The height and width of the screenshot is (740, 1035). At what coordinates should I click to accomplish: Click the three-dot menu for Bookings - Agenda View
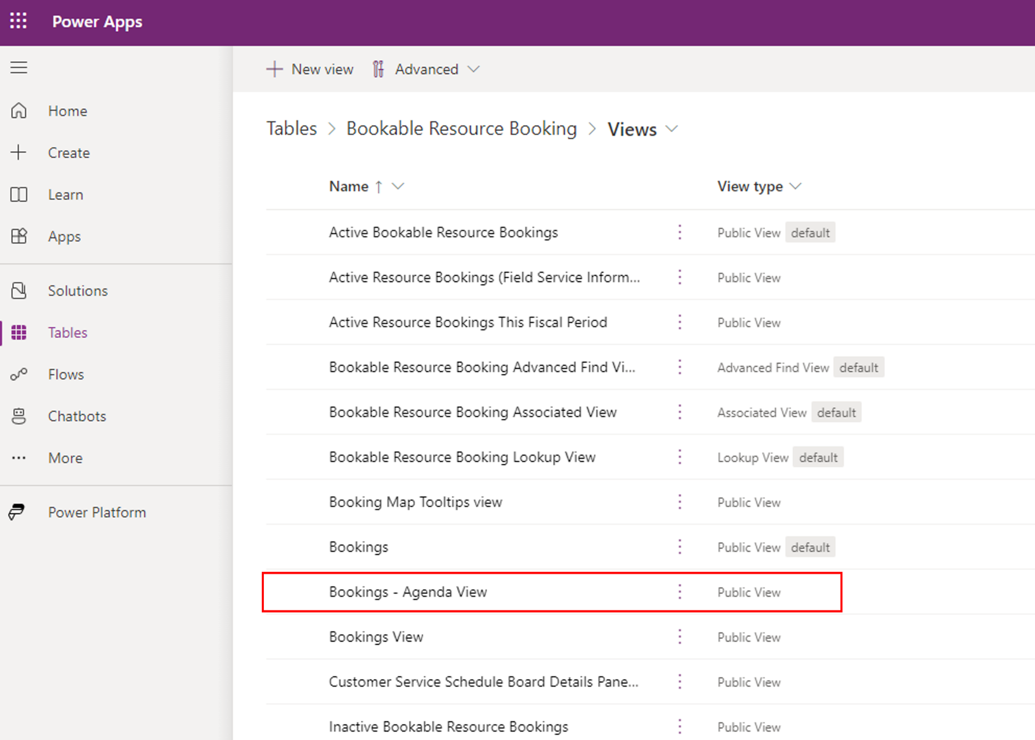(x=680, y=592)
